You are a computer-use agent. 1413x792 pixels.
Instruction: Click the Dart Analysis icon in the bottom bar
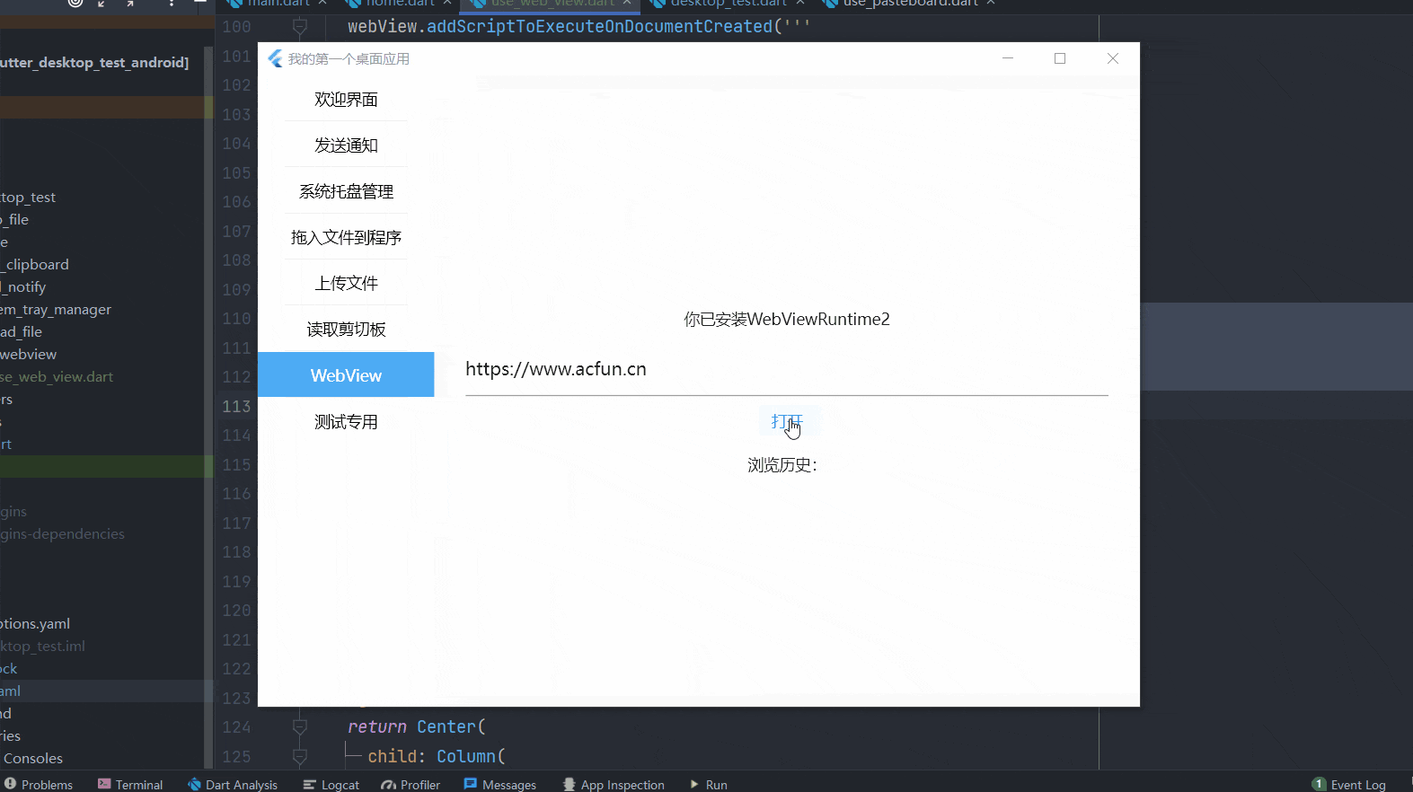tap(194, 784)
